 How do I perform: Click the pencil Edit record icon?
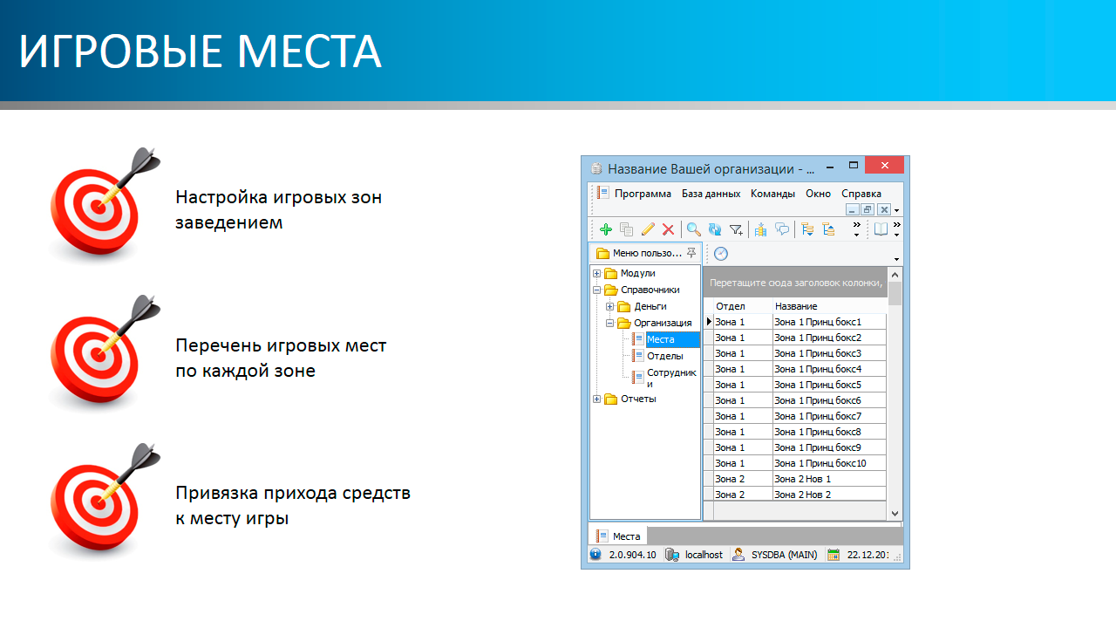[x=647, y=229]
